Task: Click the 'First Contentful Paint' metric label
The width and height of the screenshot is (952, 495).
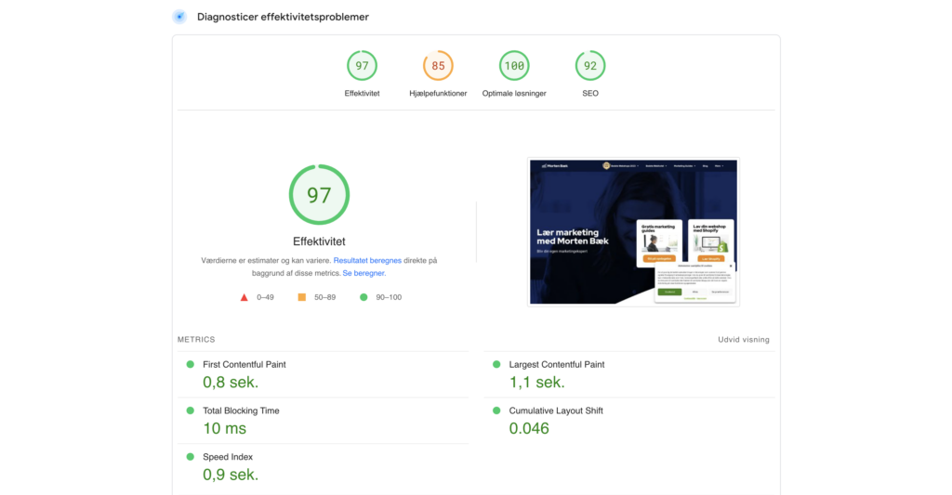Action: point(245,365)
